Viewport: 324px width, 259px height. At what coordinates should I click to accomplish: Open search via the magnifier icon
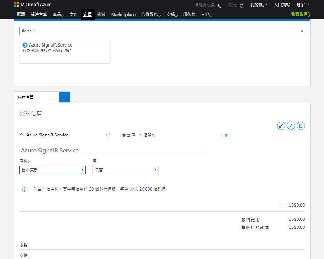(242, 6)
